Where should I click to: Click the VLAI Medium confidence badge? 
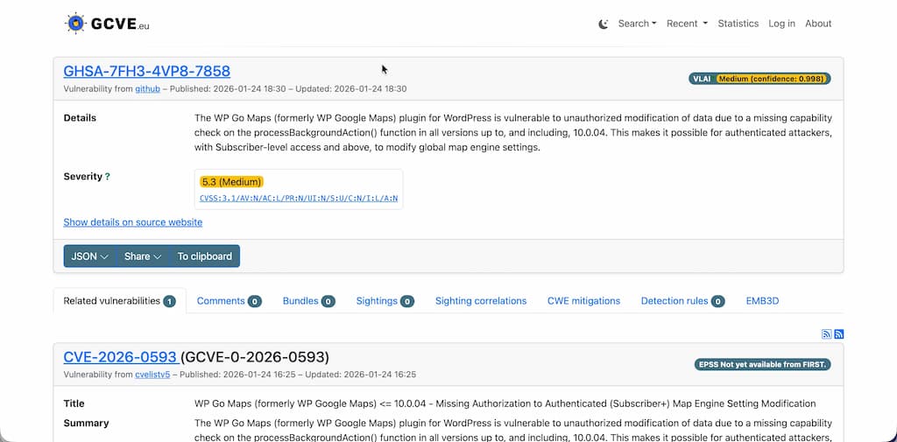(759, 79)
